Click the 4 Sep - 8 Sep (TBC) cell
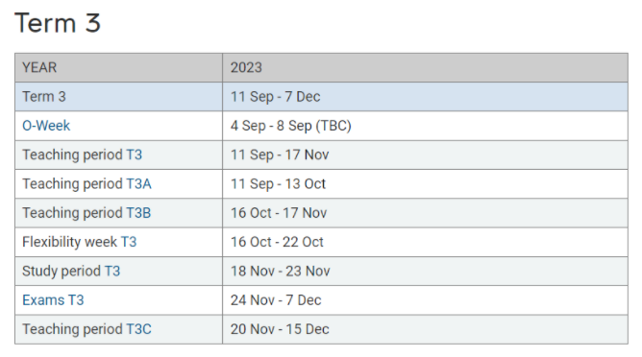The image size is (642, 357). (x=425, y=126)
